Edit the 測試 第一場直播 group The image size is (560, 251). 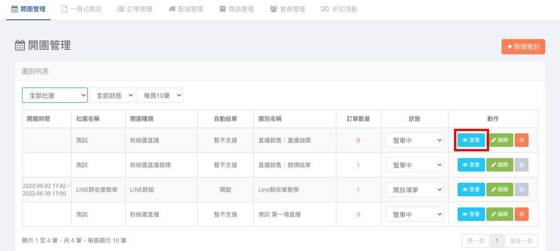[x=499, y=214]
